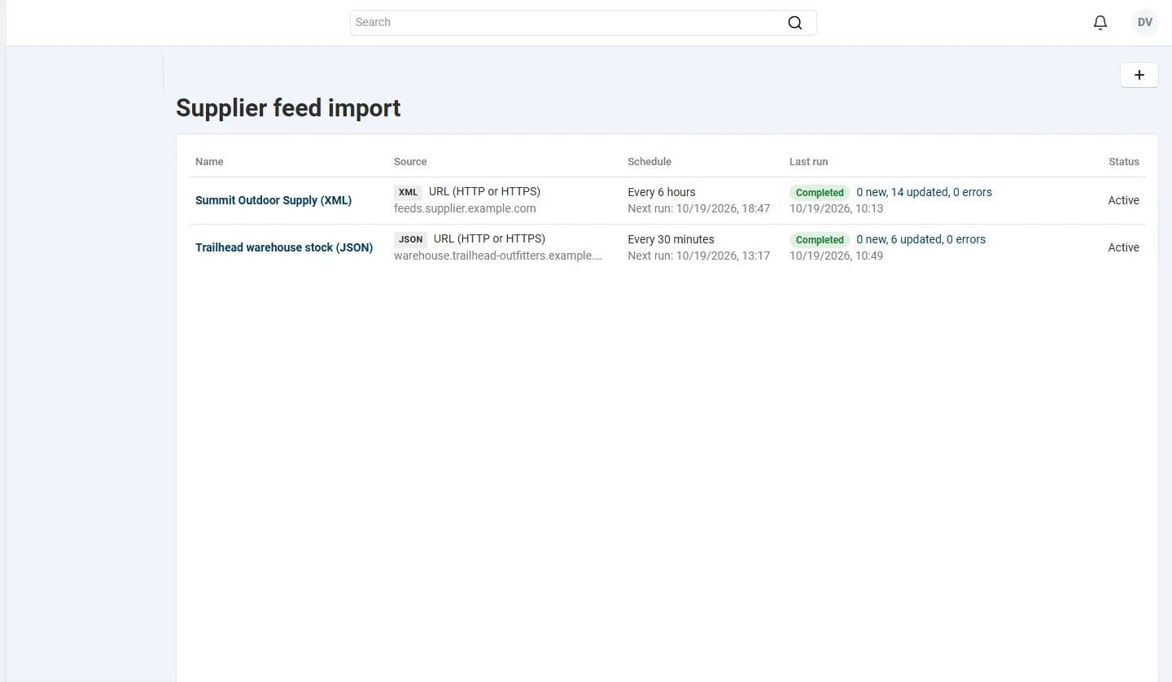Click 'Next run: 10/19/2026, 18:47'
This screenshot has width=1172, height=682.
698,208
